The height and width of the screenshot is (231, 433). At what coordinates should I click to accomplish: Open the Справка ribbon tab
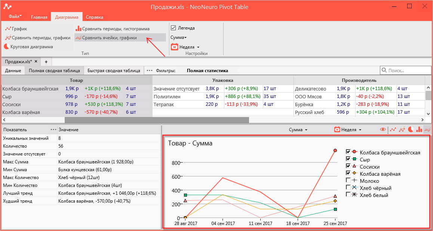tap(95, 17)
